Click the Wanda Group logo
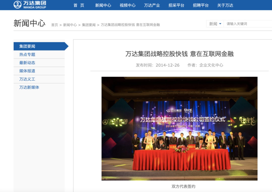Screen dimensions: 272x192 coord(30,5)
